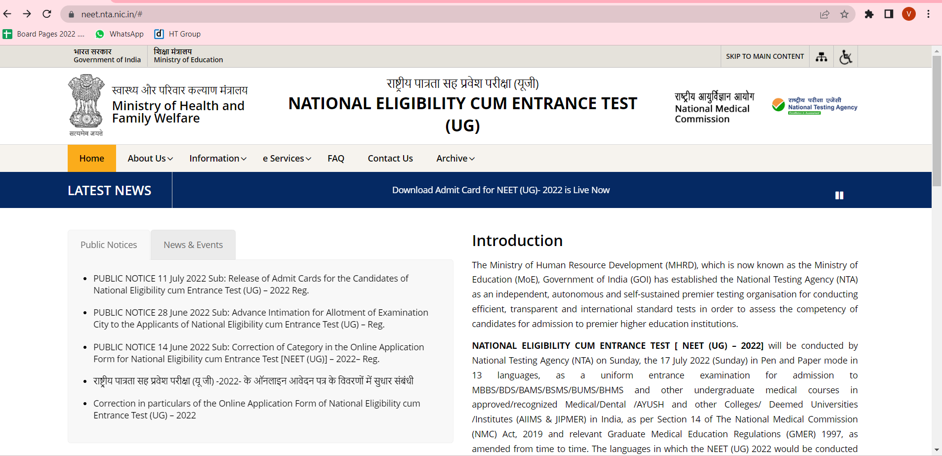Open Chrome three-dot menu

click(x=928, y=14)
